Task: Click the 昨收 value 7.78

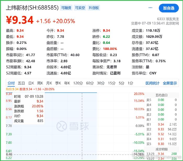Action: coord(60,37)
